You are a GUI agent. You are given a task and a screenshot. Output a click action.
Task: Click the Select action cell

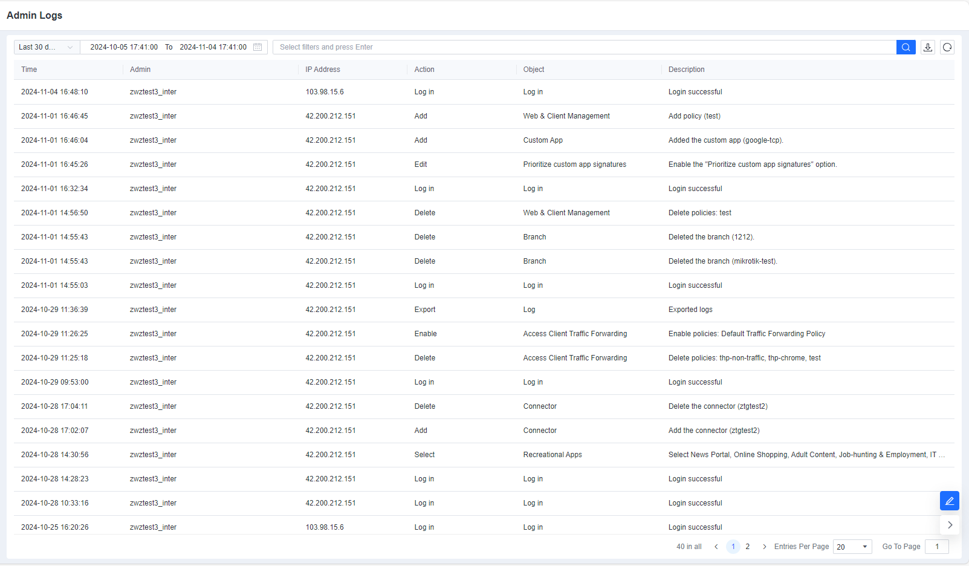(x=424, y=455)
